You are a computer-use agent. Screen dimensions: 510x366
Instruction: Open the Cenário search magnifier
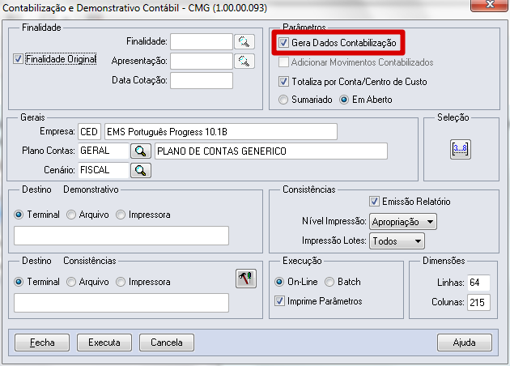coord(141,170)
